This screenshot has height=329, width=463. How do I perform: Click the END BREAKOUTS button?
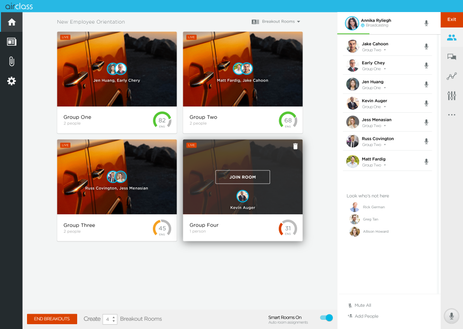pyautogui.click(x=52, y=319)
